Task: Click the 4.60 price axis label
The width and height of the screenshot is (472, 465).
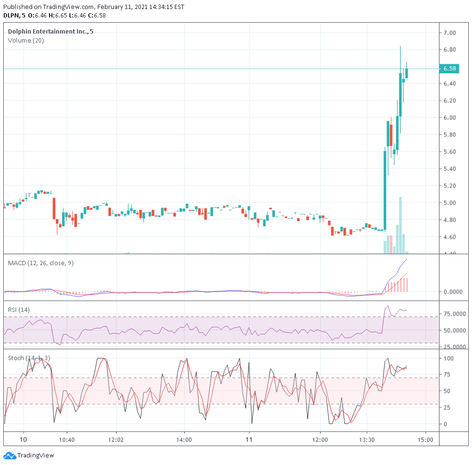Action: 450,237
